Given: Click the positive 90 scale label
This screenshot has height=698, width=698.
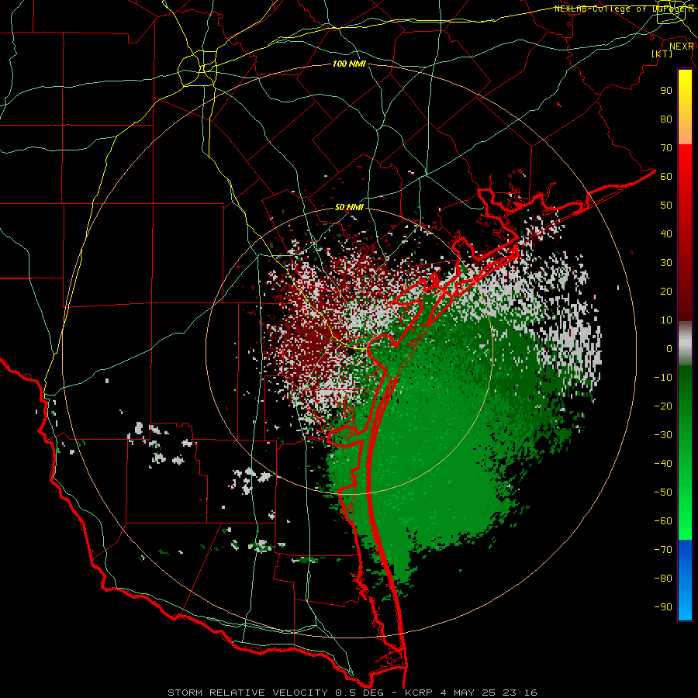Looking at the screenshot, I should point(666,91).
